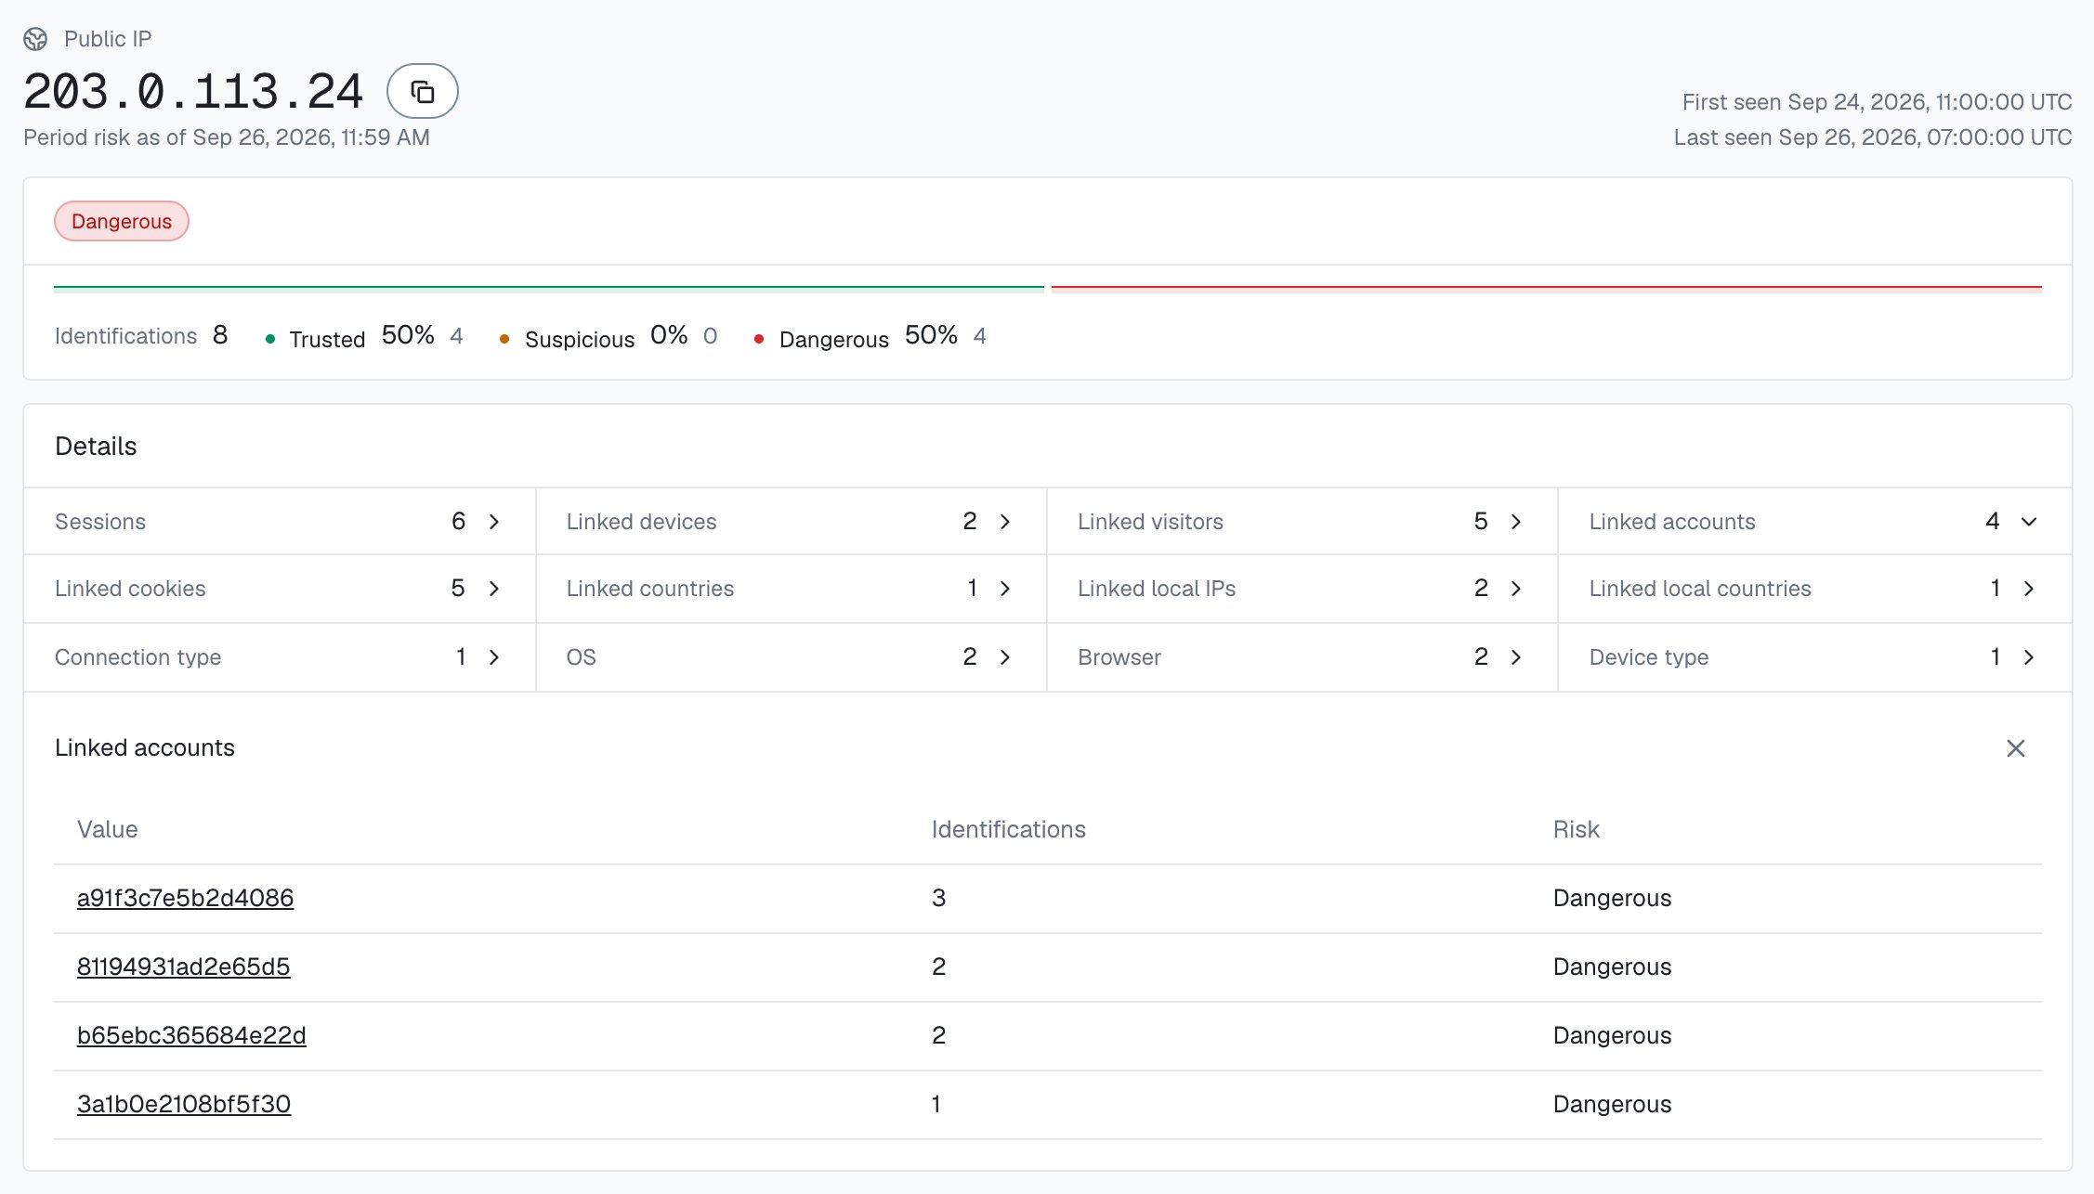Click the Linked accounts section heading

click(x=145, y=748)
